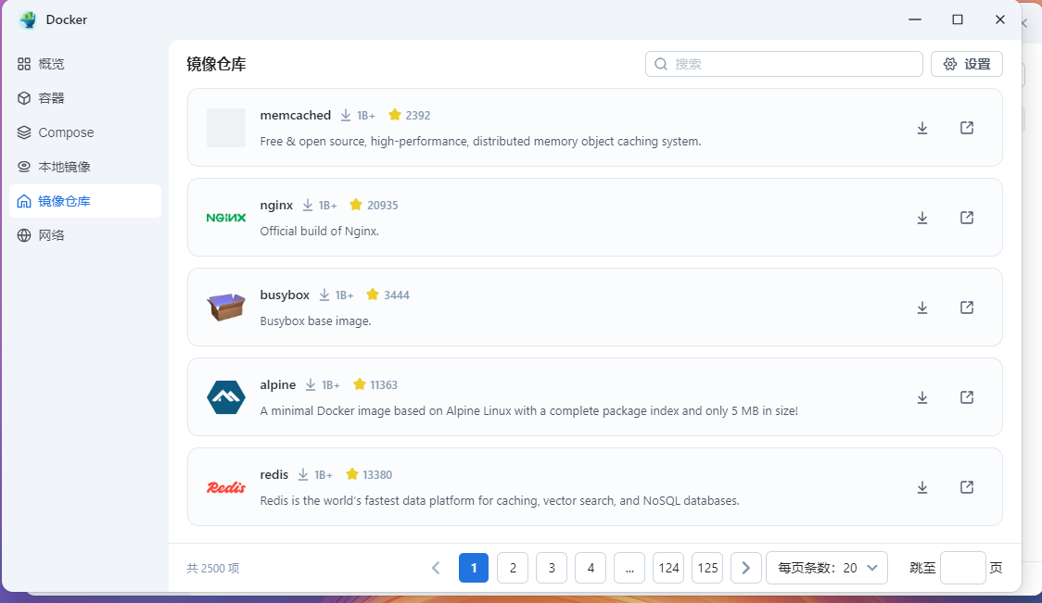Open busybox external link icon
This screenshot has width=1042, height=603.
pyautogui.click(x=967, y=308)
